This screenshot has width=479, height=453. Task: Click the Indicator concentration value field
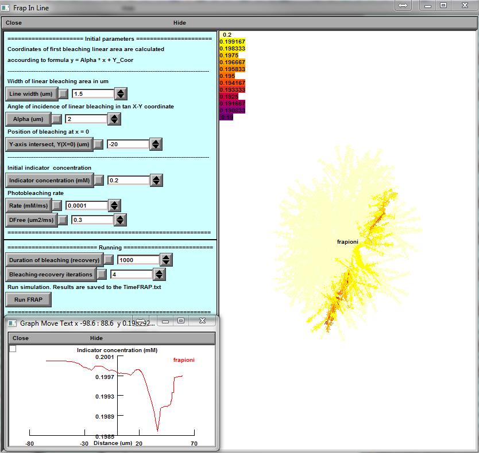pyautogui.click(x=128, y=180)
